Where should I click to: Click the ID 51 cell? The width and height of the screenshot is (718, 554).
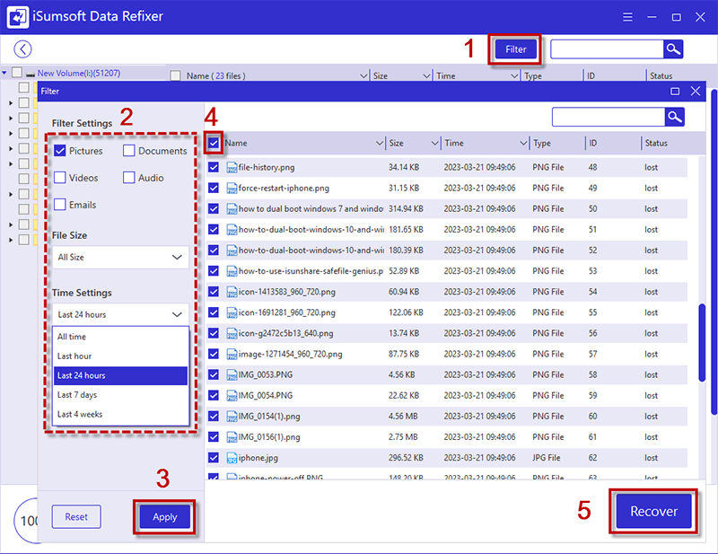pyautogui.click(x=593, y=229)
